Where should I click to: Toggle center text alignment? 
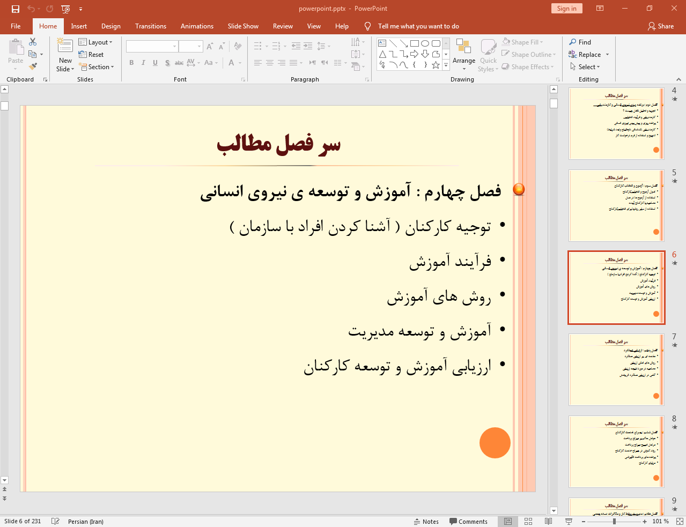pyautogui.click(x=269, y=63)
